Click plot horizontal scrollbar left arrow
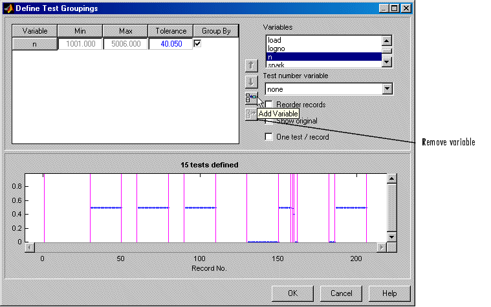The width and height of the screenshot is (491, 307). click(30, 248)
